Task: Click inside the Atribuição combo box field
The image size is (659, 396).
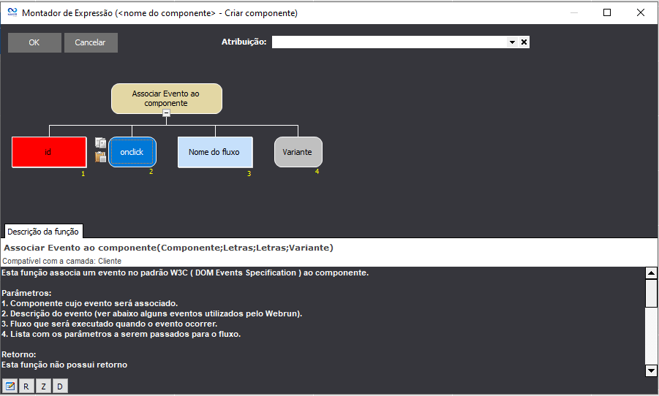Action: 389,42
